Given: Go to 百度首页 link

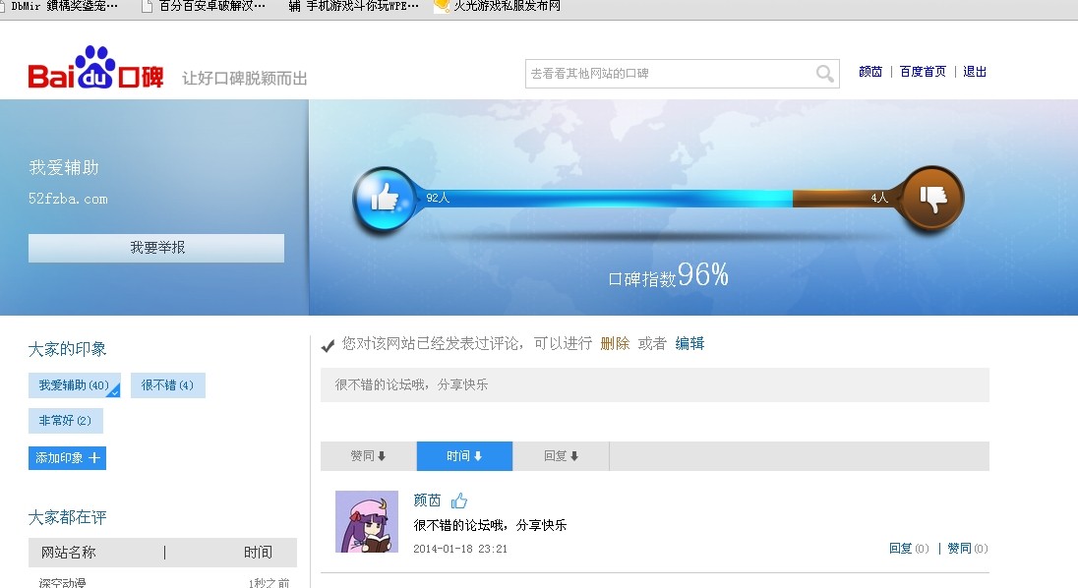Looking at the screenshot, I should click(923, 72).
